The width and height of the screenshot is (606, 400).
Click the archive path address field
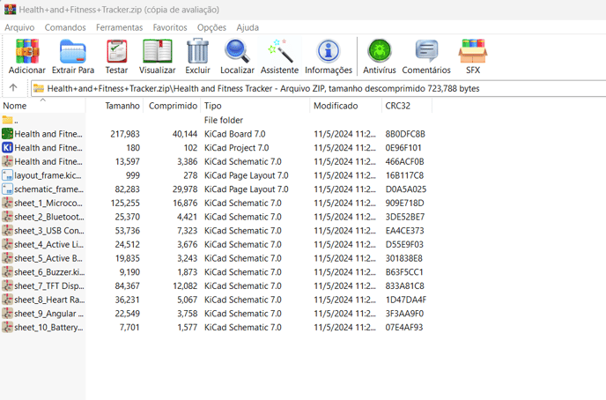319,88
